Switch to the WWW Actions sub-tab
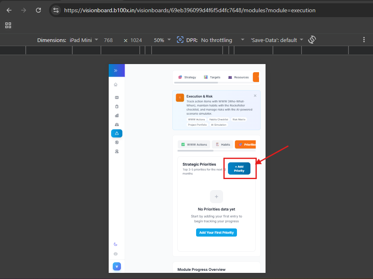The image size is (373, 279). pyautogui.click(x=194, y=144)
